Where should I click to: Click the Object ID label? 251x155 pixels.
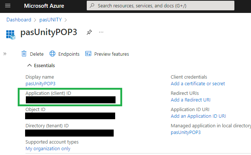[35, 110]
